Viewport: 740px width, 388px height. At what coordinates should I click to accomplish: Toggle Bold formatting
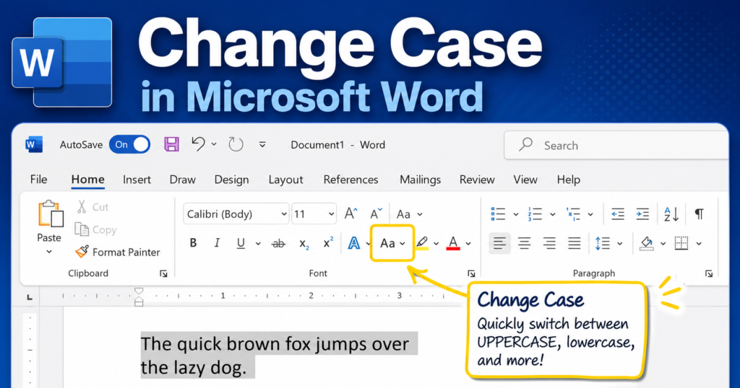(193, 243)
